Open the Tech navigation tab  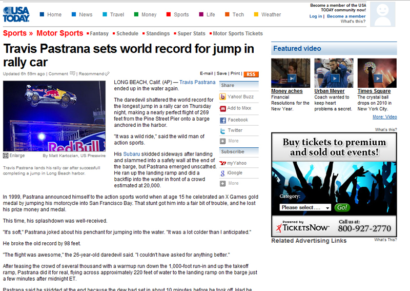click(x=235, y=15)
